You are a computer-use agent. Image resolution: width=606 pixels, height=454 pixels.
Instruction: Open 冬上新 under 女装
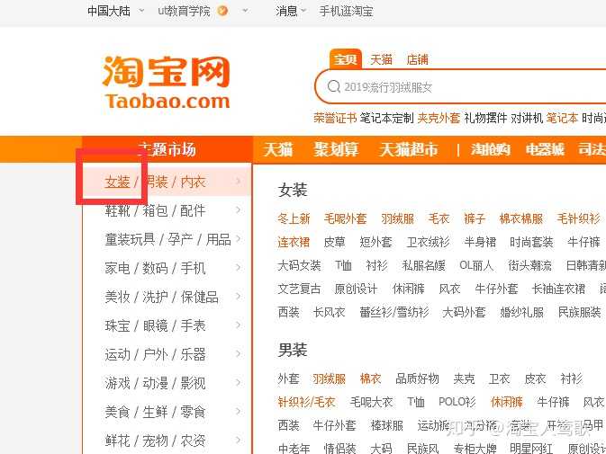294,218
